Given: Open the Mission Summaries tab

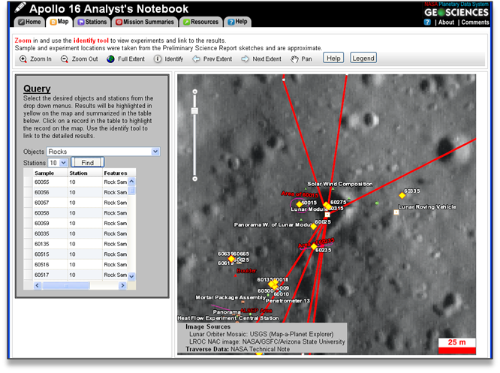Looking at the screenshot, I should coord(145,22).
